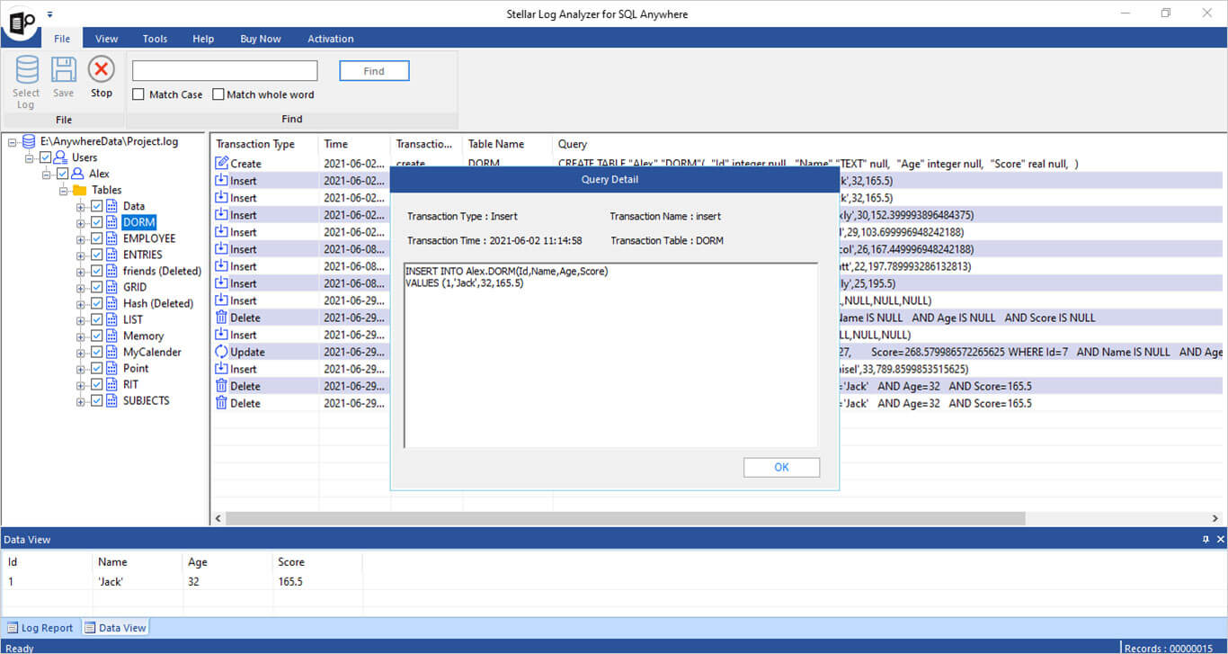Uncheck the Alex node checkbox

point(63,174)
